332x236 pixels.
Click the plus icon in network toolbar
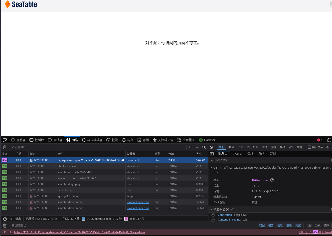click(x=197, y=147)
